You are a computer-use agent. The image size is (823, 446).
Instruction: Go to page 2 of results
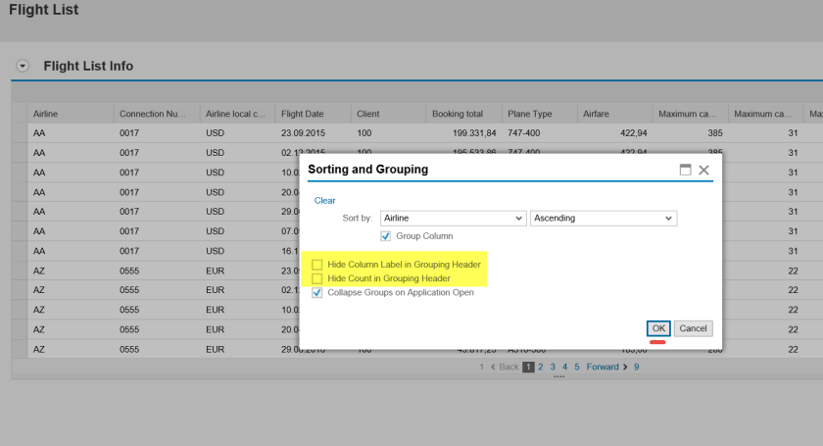point(538,367)
